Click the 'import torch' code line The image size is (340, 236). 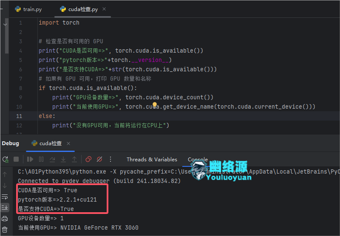[x=59, y=23]
